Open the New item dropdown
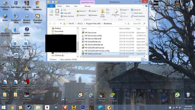 click(108, 10)
